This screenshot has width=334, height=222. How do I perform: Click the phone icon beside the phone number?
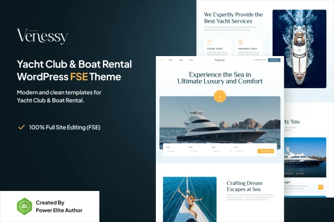tap(253, 60)
